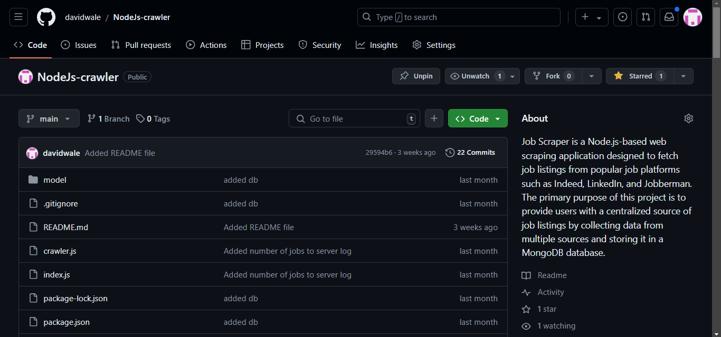
Task: Open pull requests icon in header
Action: [646, 17]
